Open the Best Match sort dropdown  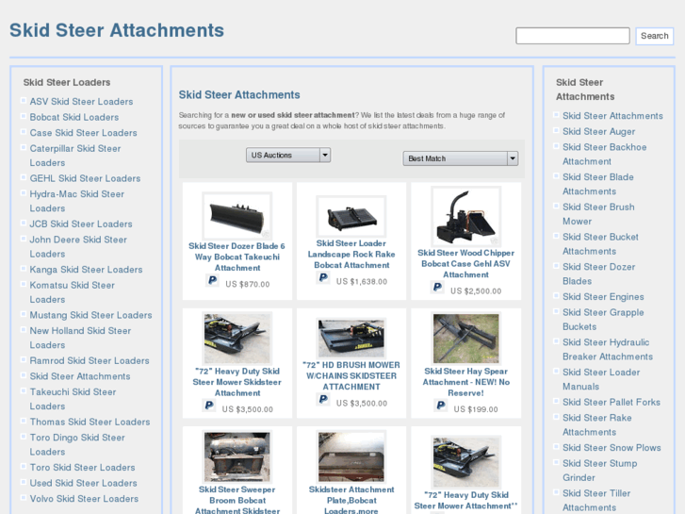pos(461,158)
